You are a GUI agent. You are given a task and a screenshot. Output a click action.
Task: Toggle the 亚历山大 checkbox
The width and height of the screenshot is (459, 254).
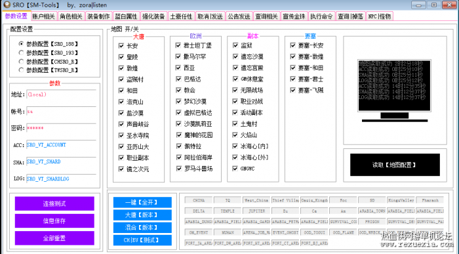click(x=121, y=147)
